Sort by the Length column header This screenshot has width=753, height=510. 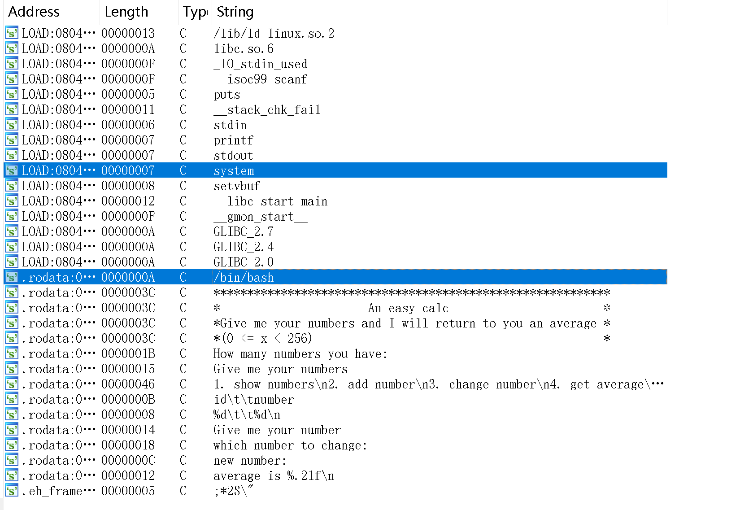click(x=126, y=12)
